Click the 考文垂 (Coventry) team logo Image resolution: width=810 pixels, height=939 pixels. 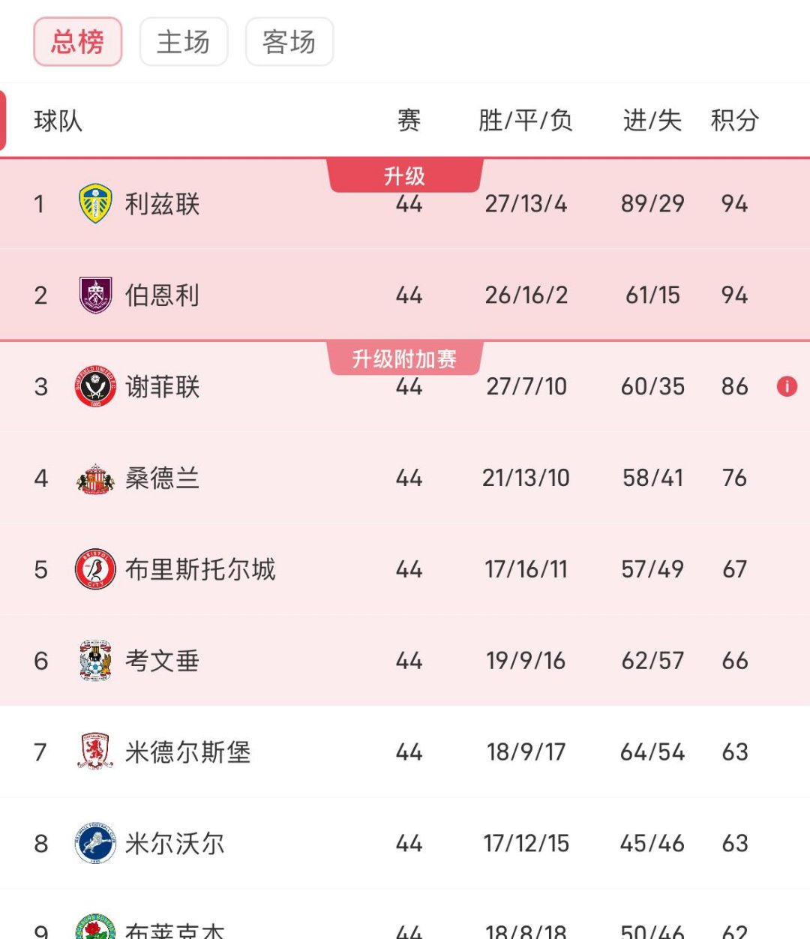94,661
